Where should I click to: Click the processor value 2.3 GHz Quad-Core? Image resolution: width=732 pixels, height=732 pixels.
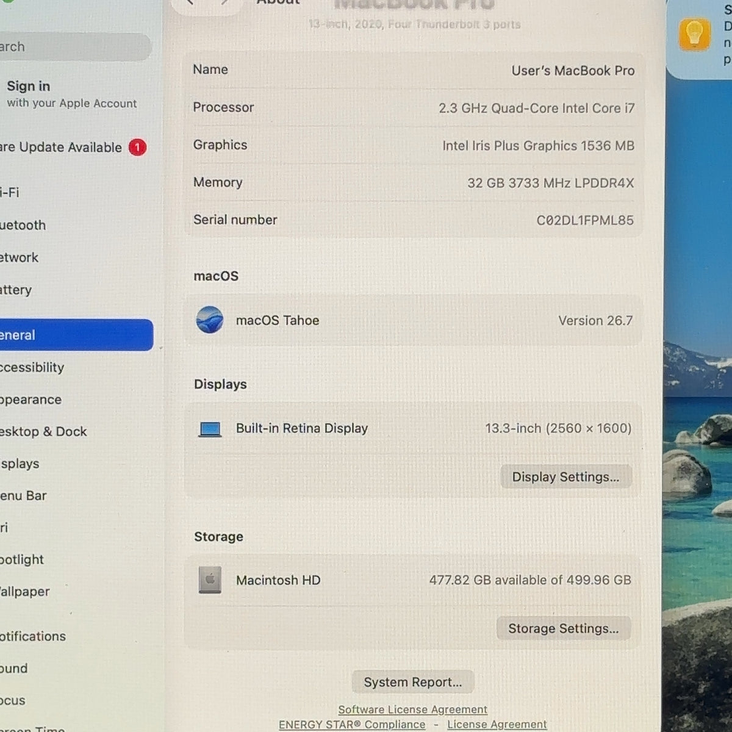(536, 108)
